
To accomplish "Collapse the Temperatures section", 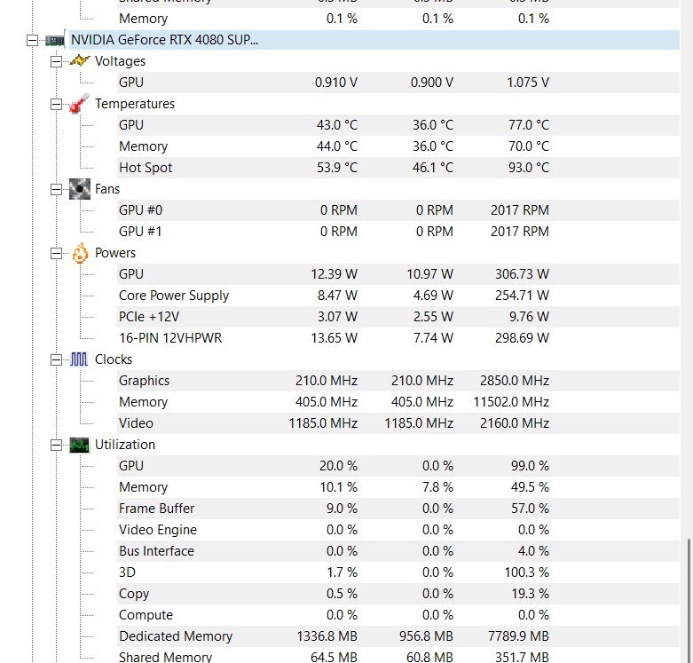I will coord(57,104).
